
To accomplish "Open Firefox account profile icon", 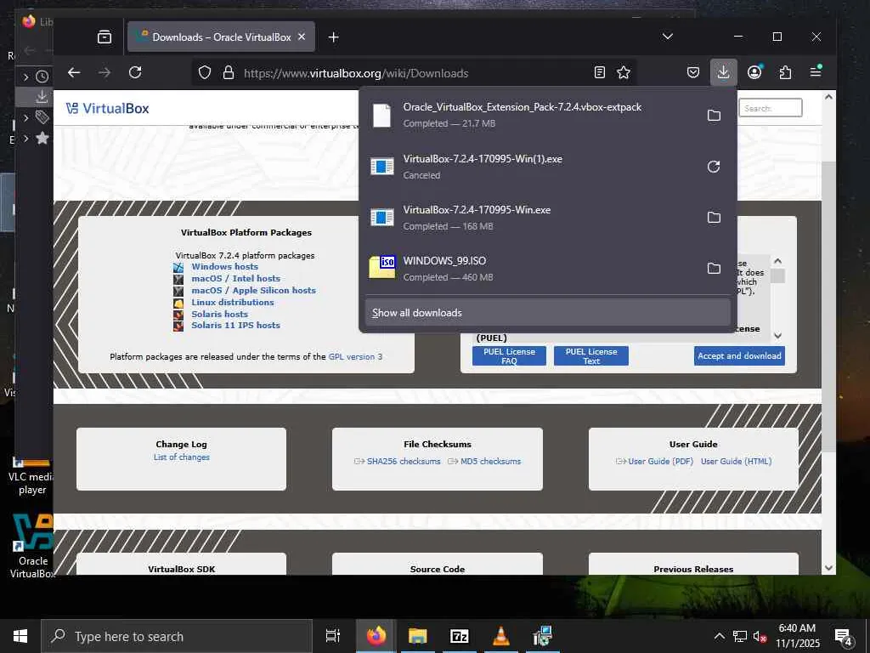I will click(x=754, y=73).
